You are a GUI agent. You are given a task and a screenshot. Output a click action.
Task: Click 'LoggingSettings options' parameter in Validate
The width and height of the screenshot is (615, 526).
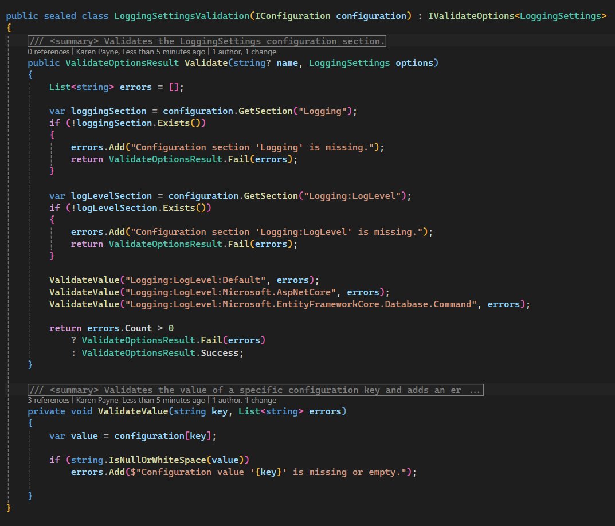pos(371,63)
